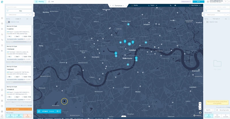The width and height of the screenshot is (230, 119).
Task: Open the help question mark icon in sidebar
Action: point(2,106)
